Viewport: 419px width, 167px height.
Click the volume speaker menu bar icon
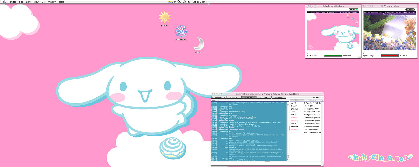point(189,2)
